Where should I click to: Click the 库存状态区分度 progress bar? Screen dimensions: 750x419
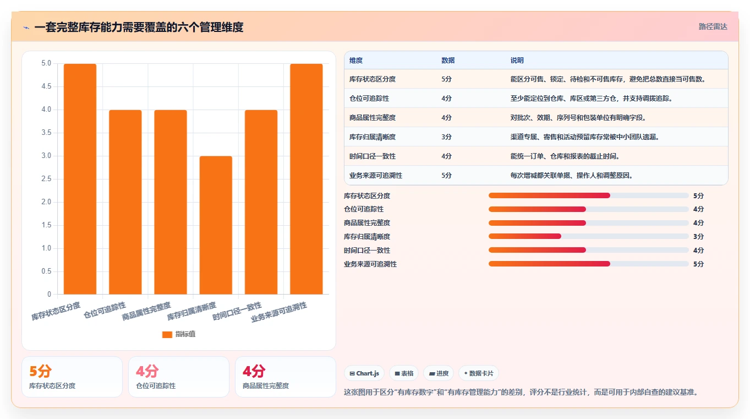click(589, 195)
